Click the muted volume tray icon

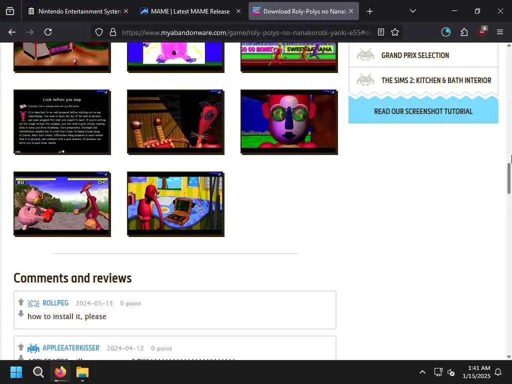tap(451, 372)
